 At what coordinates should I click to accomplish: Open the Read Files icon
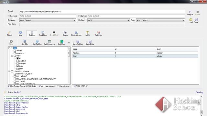pos(43,32)
